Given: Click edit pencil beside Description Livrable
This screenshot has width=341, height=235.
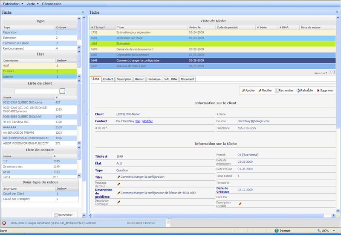Looking at the screenshot, I should tap(240, 204).
